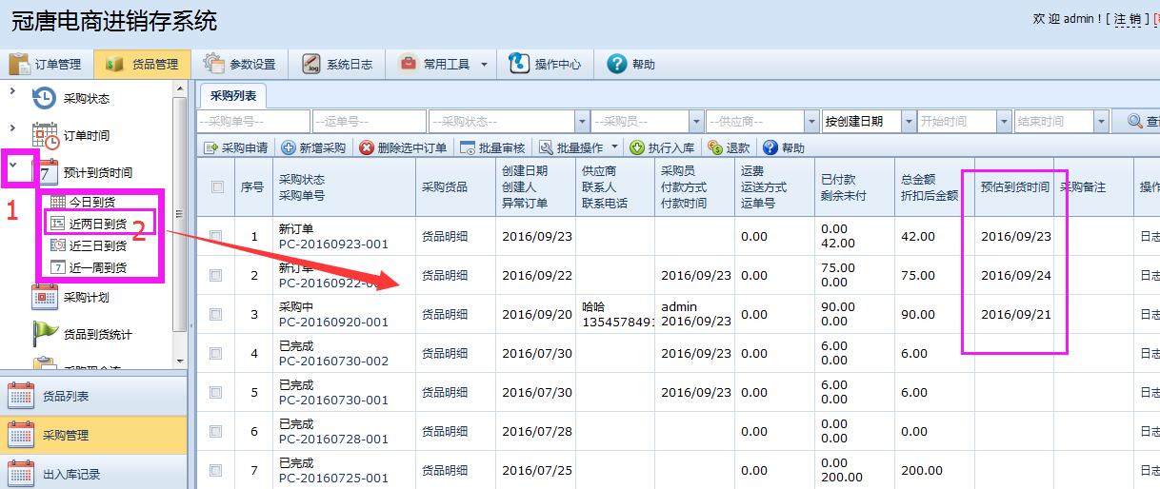Open the 货品列表 panel section
The height and width of the screenshot is (489, 1160).
click(x=93, y=397)
